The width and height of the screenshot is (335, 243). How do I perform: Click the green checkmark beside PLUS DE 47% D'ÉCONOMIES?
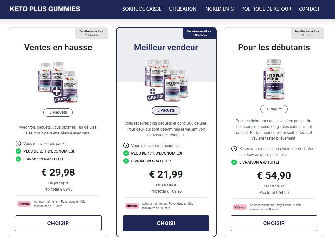point(126,153)
